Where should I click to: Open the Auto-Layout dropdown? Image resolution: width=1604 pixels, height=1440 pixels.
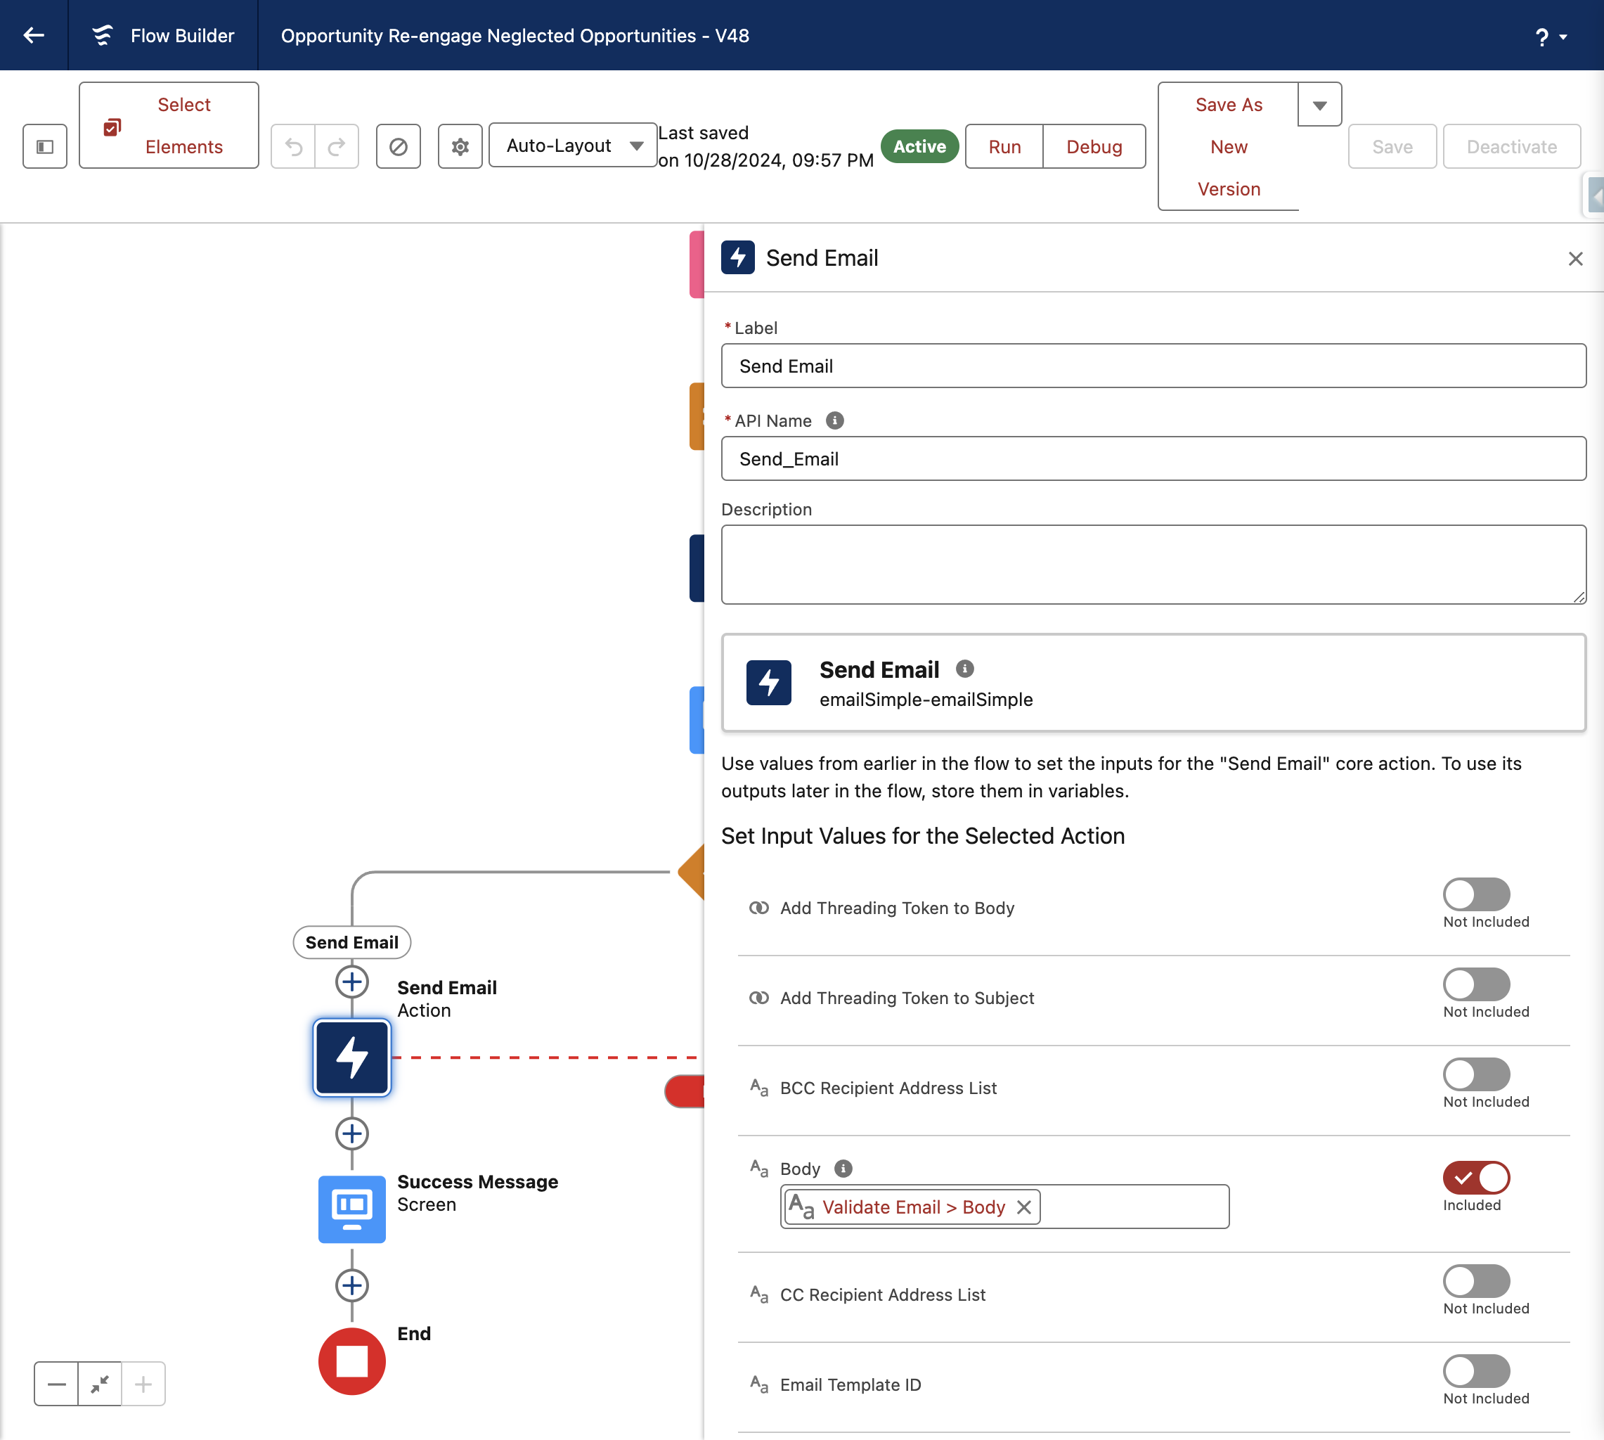(x=573, y=146)
